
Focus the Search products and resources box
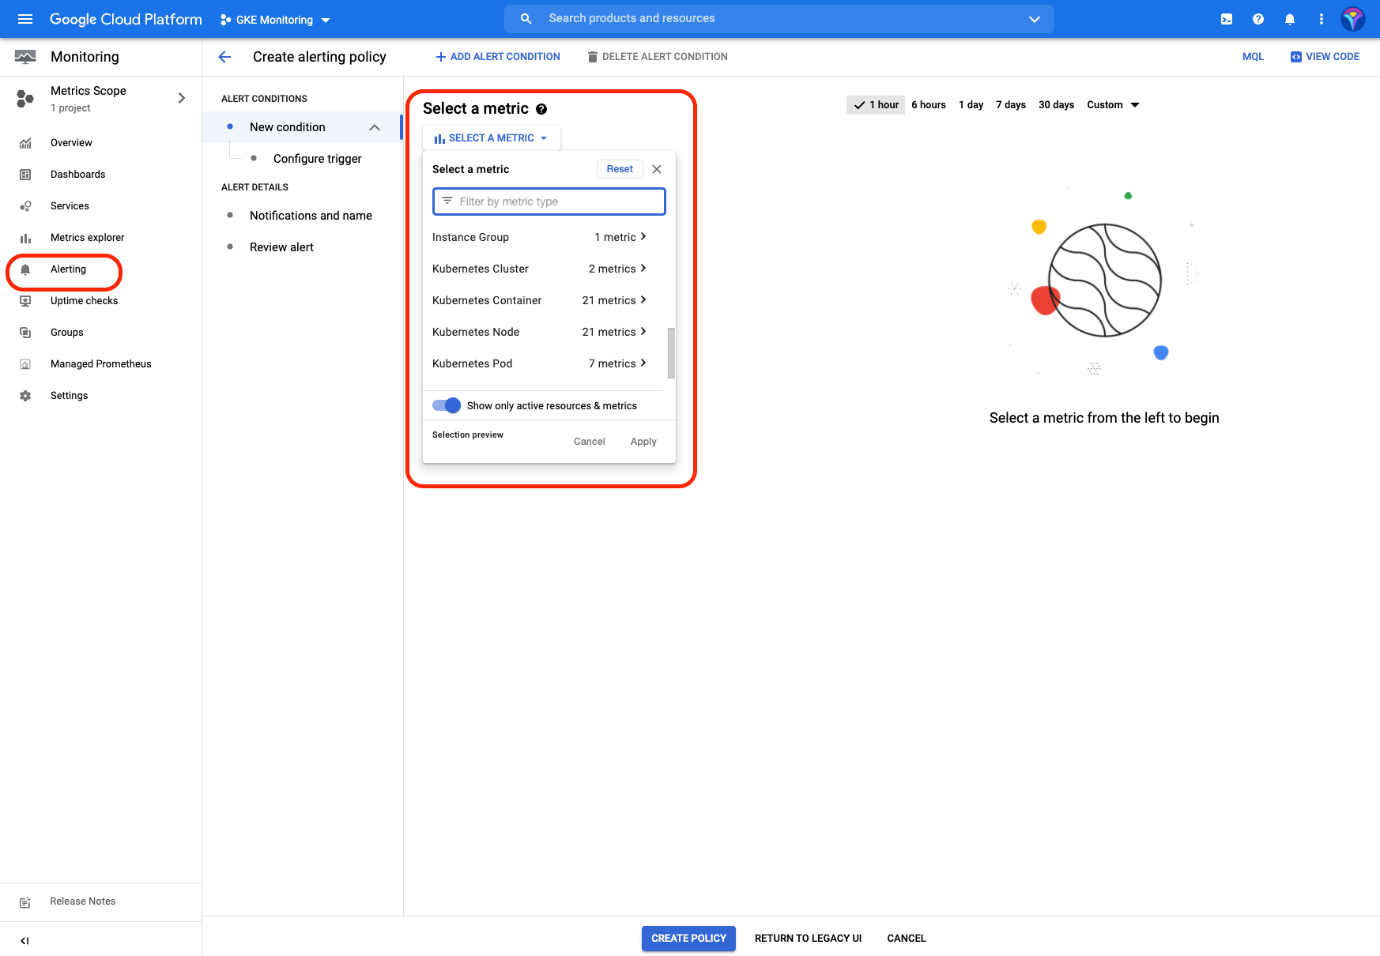click(779, 19)
